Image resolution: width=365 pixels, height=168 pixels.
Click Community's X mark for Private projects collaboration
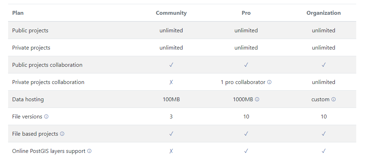(171, 82)
